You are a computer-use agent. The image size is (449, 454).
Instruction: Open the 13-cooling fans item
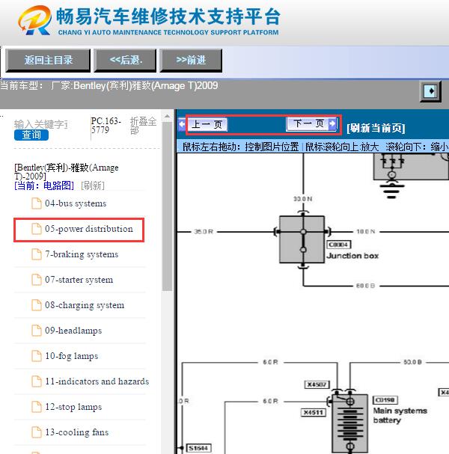[x=77, y=432]
